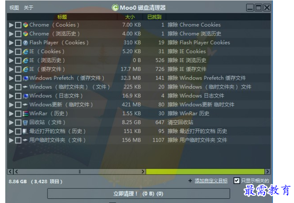Click the drive icon for 用户临时文件夹
The height and width of the screenshot is (203, 294).
pos(25,140)
